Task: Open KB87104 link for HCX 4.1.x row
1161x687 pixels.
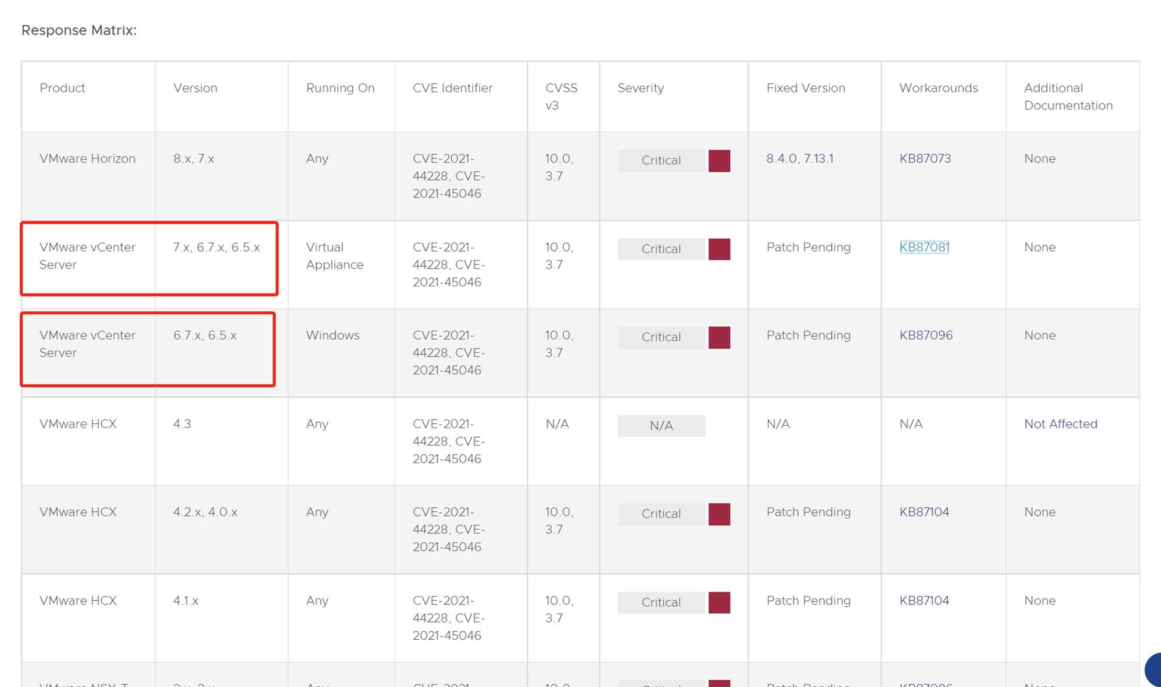Action: pos(924,600)
